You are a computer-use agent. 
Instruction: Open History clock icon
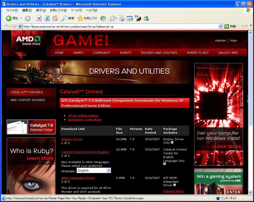[x=103, y=18]
